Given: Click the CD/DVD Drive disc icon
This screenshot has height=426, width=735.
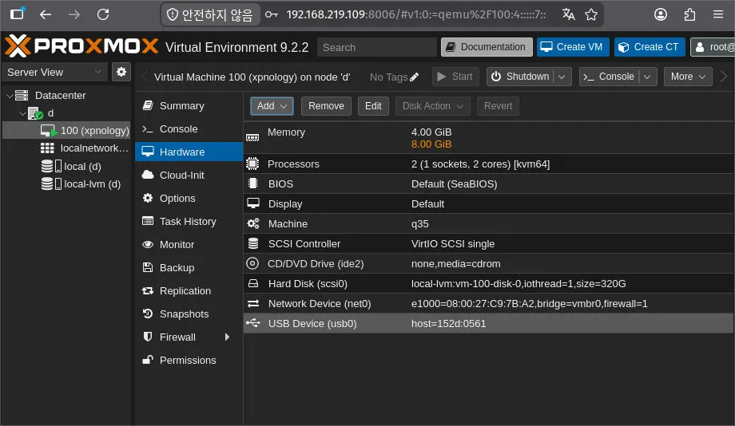Looking at the screenshot, I should [252, 263].
